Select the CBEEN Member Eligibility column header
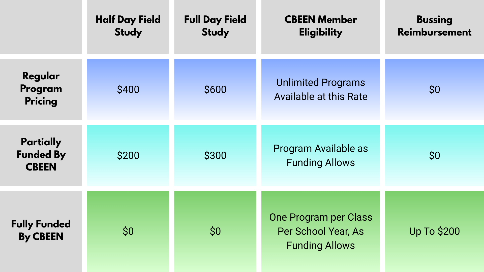484x272 pixels. [x=320, y=26]
